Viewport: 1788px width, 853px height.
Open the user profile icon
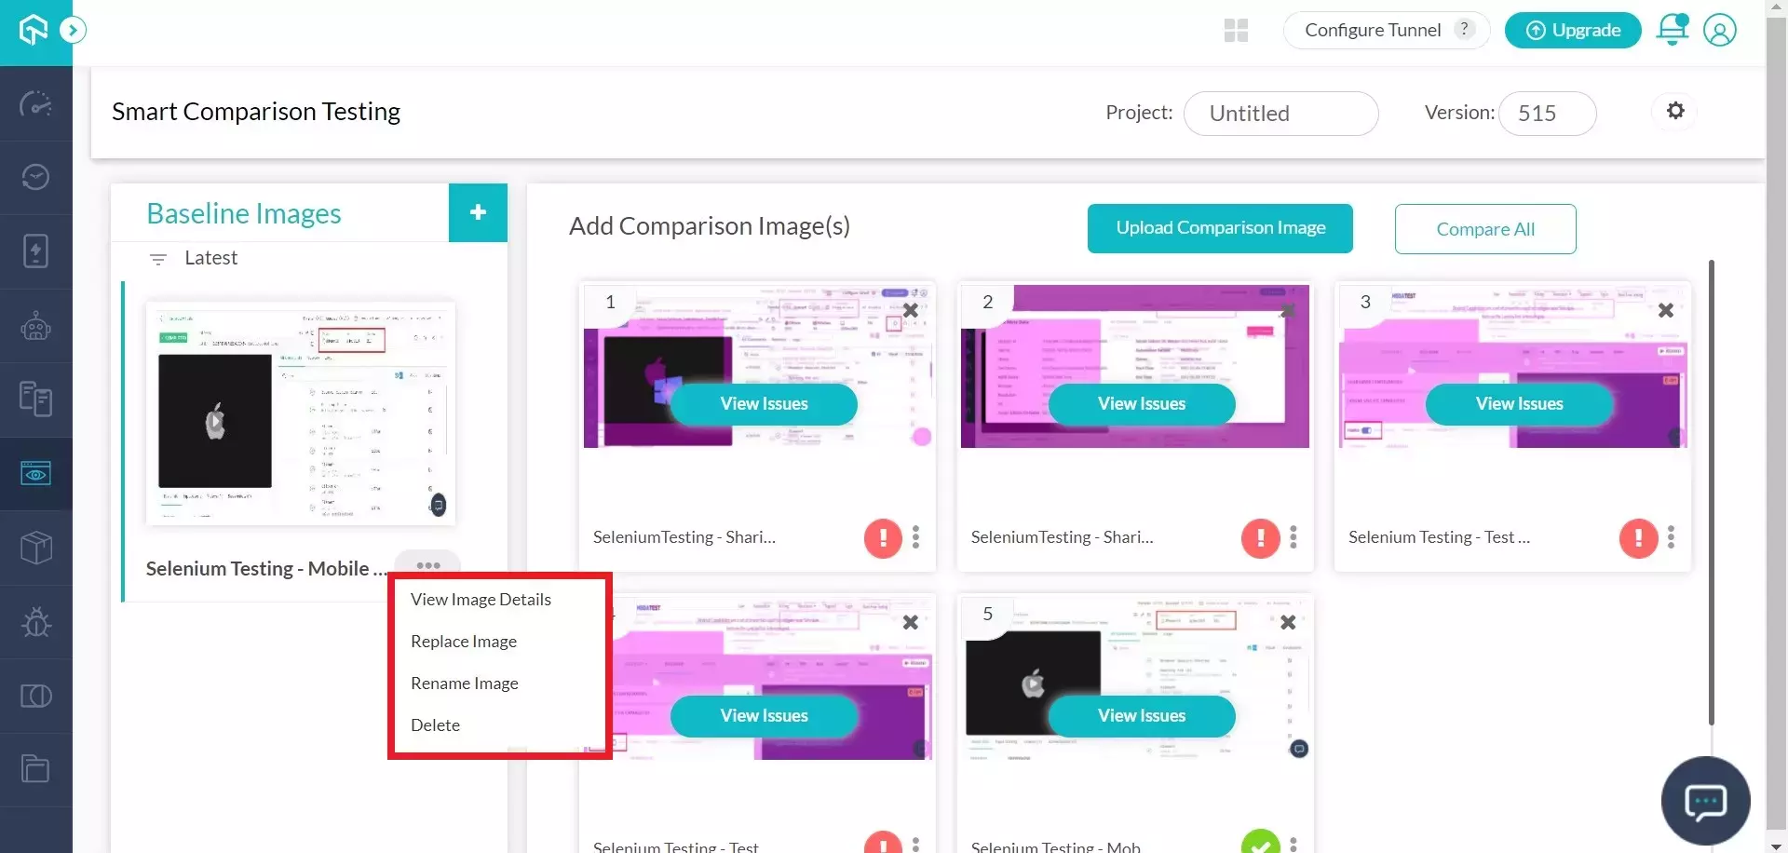pos(1719,30)
